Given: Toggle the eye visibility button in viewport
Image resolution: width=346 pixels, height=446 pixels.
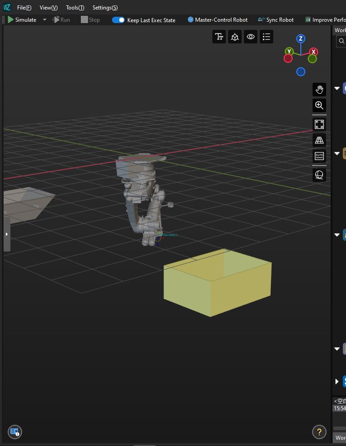Looking at the screenshot, I should pos(251,37).
